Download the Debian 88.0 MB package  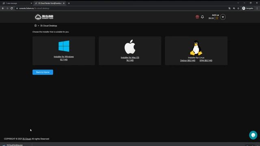pyautogui.click(x=188, y=60)
